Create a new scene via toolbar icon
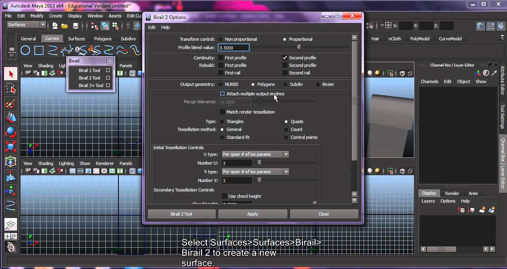The width and height of the screenshot is (507, 269). [55, 26]
